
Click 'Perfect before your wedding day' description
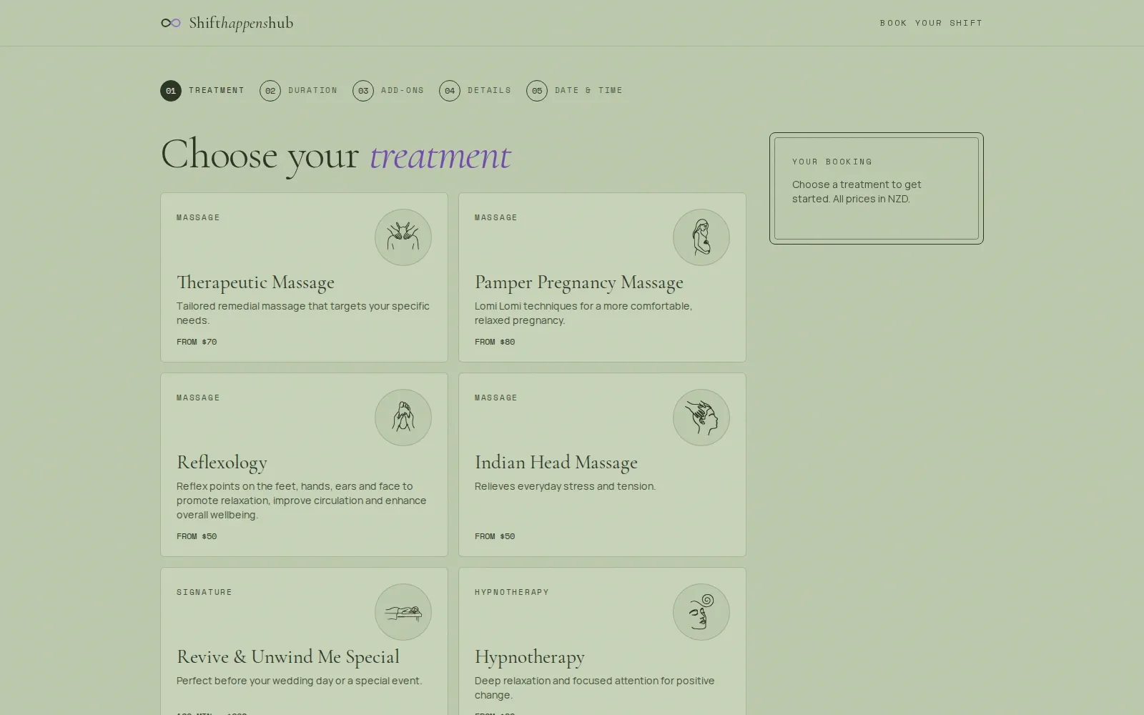(x=299, y=681)
